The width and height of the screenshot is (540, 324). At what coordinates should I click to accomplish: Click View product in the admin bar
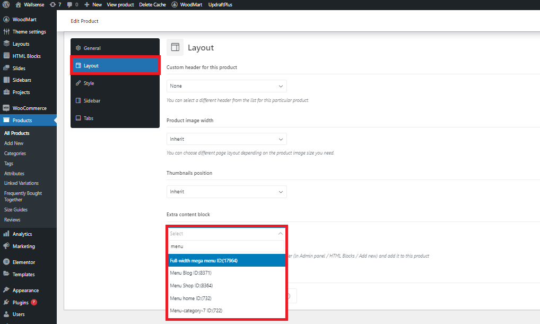120,4
